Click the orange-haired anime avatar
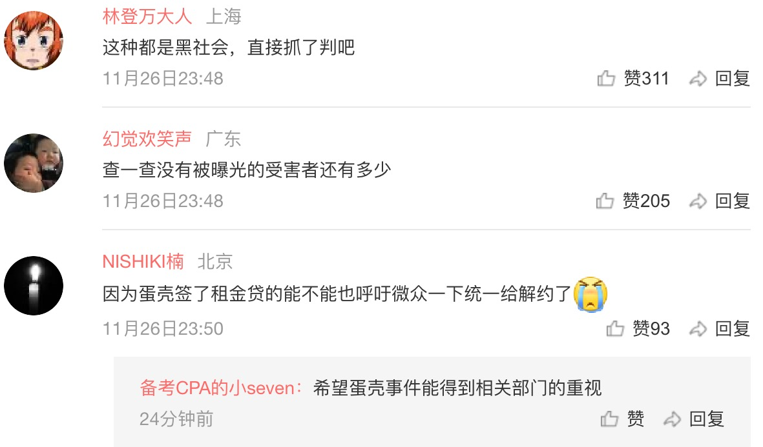Screen dimensions: 763x447 click(34, 41)
